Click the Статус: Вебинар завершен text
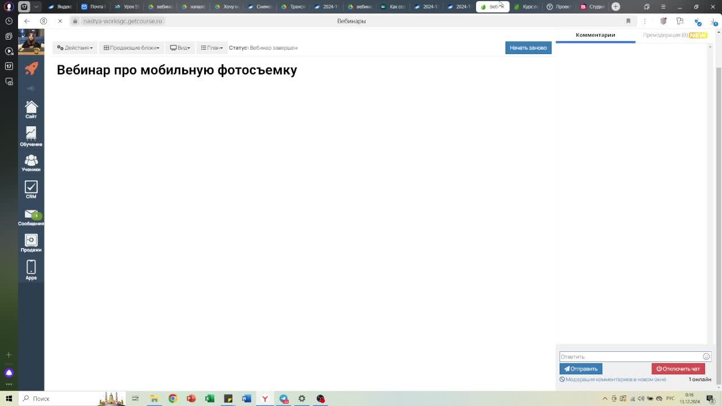This screenshot has width=722, height=406. pyautogui.click(x=263, y=48)
